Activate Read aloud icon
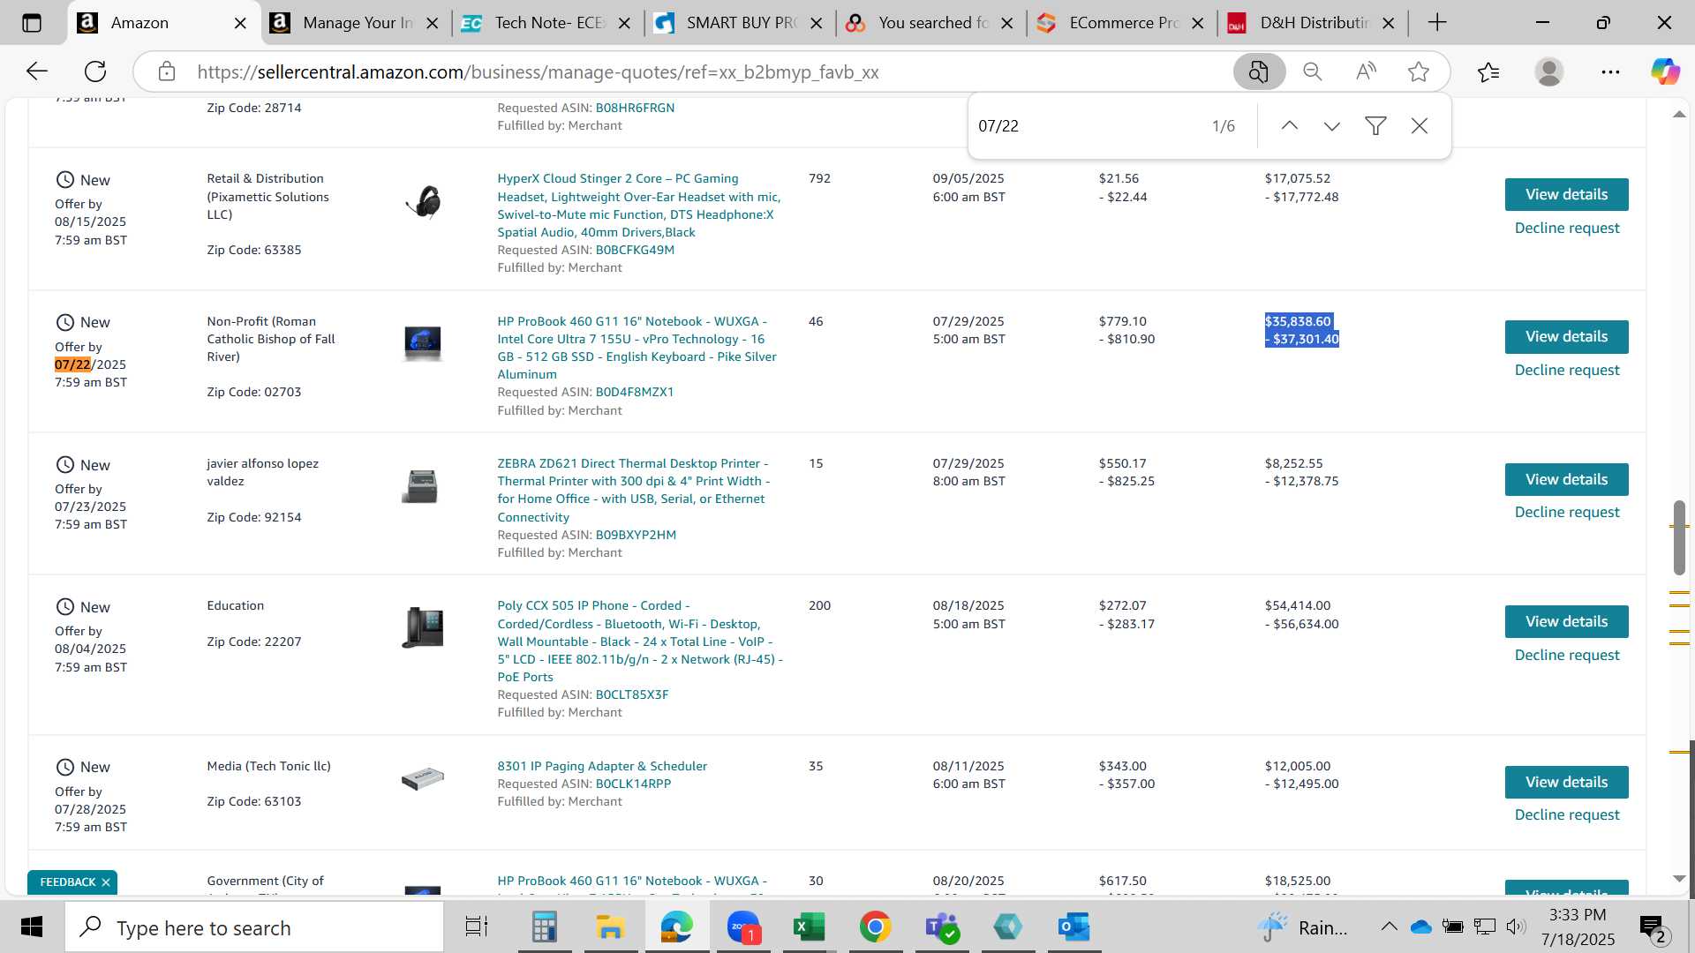The image size is (1695, 953). [x=1366, y=71]
